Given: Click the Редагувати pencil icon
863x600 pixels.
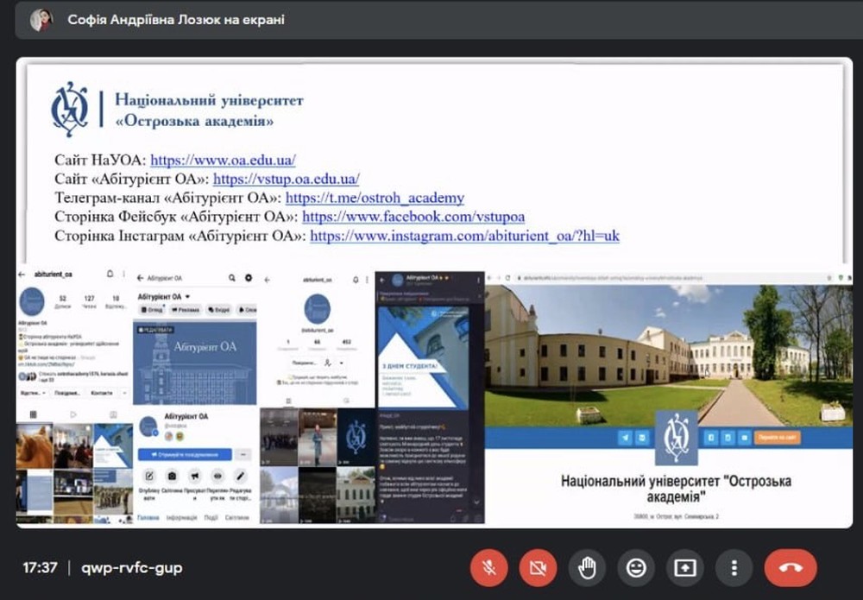Looking at the screenshot, I should point(241,476).
